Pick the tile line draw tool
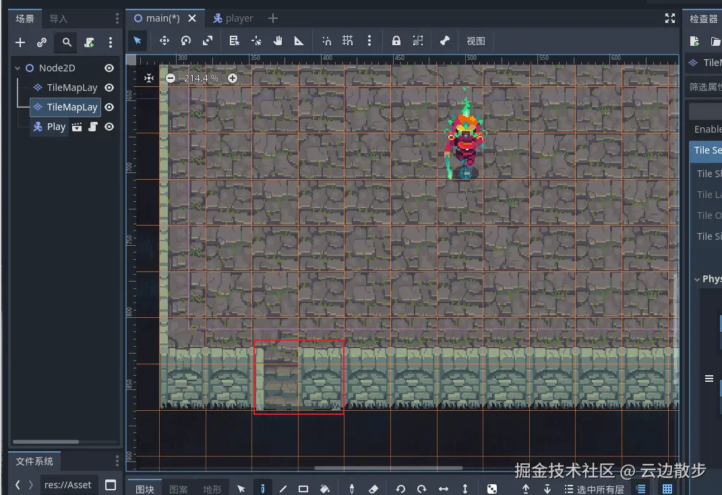This screenshot has width=722, height=495. 283,488
